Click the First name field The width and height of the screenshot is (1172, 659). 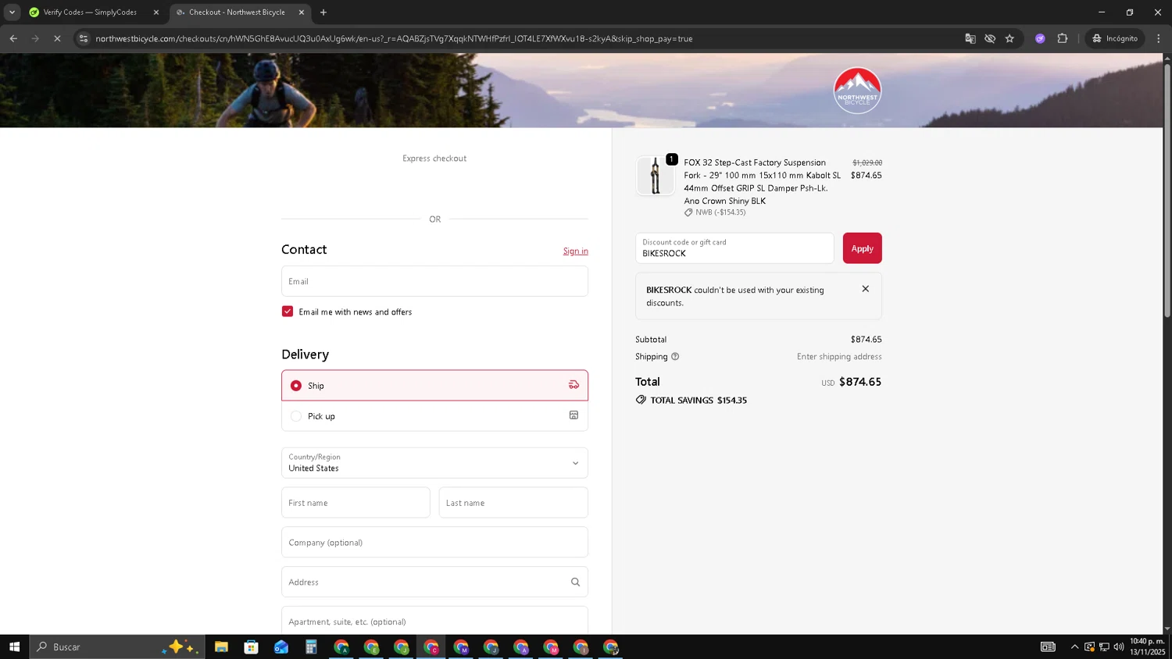point(356,503)
